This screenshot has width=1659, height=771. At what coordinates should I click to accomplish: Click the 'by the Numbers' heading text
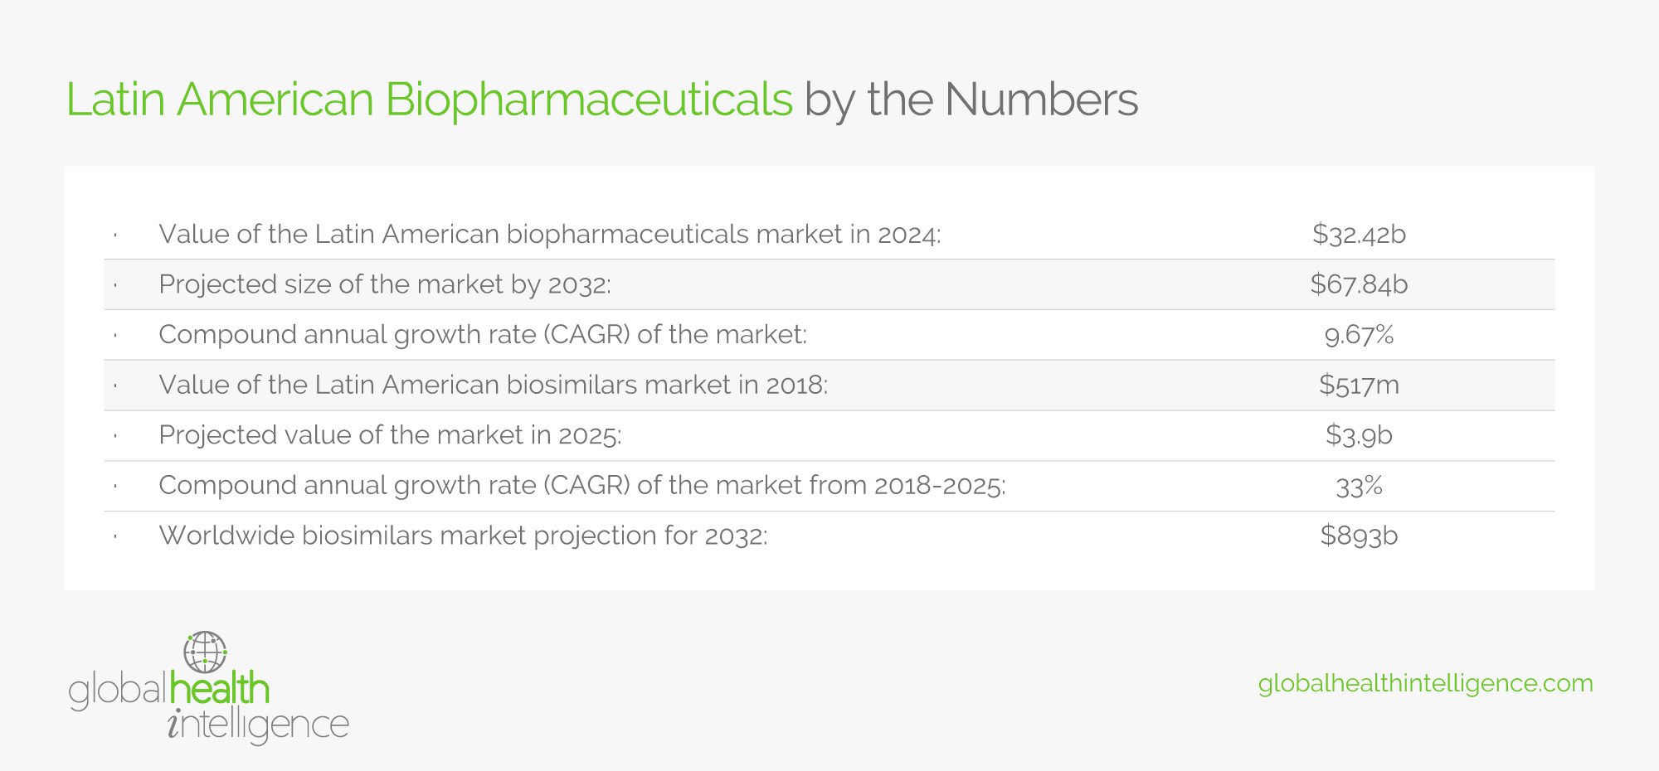(971, 99)
